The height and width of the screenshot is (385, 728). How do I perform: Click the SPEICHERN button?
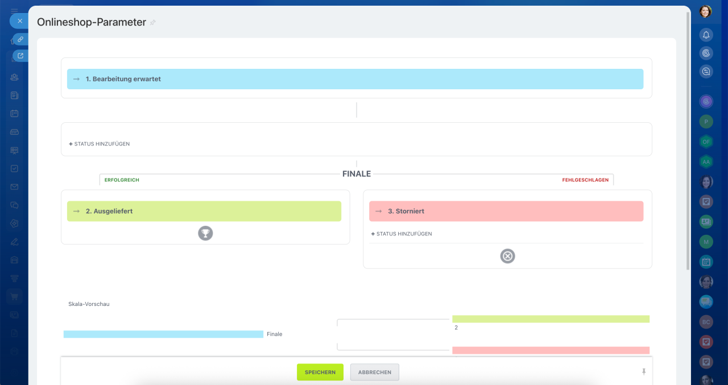(x=320, y=372)
